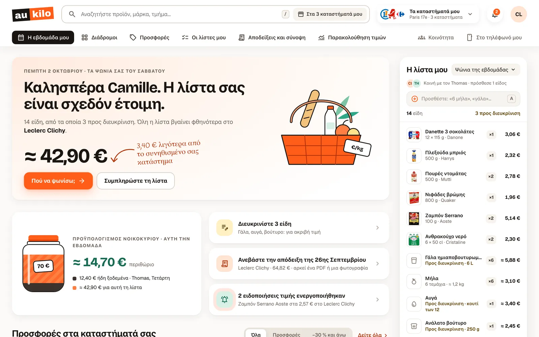Click ×1 quantity for Αυγά

tap(492, 304)
